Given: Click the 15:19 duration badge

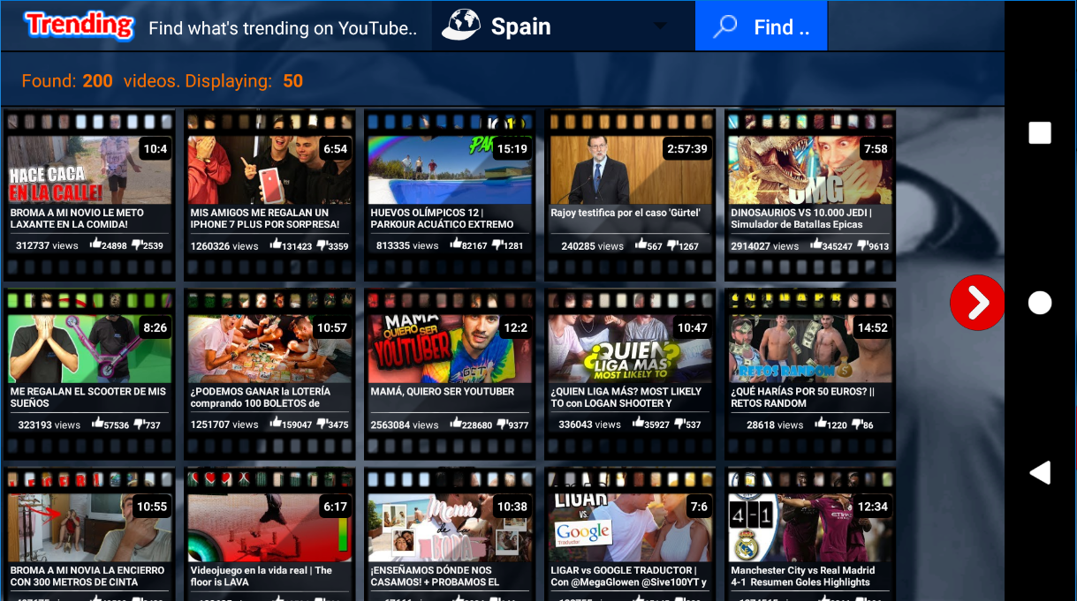Looking at the screenshot, I should pyautogui.click(x=512, y=149).
